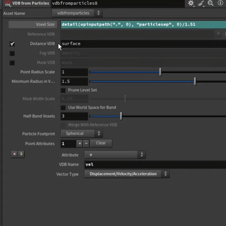Toggle Merge With Reference VDB checkbox
The width and height of the screenshot is (226, 226).
[x=63, y=125]
